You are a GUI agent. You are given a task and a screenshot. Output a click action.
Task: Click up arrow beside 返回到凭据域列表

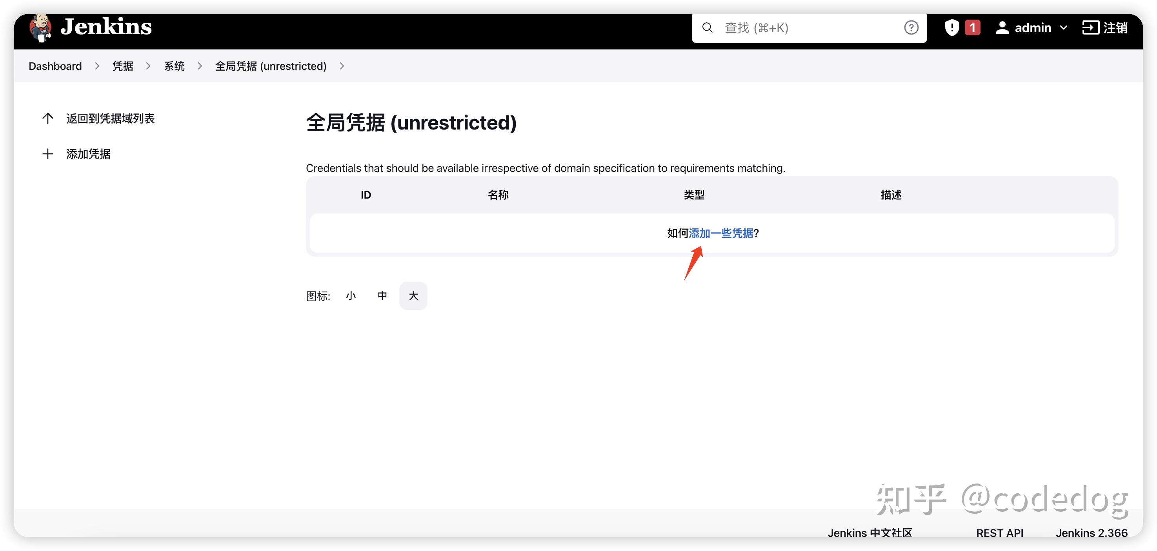pos(47,119)
